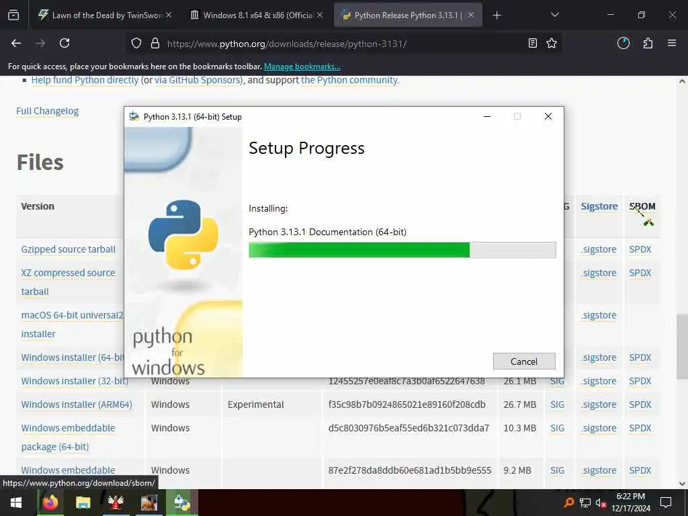
Task: Open .sigstore link in macOS installer row
Action: 599,315
